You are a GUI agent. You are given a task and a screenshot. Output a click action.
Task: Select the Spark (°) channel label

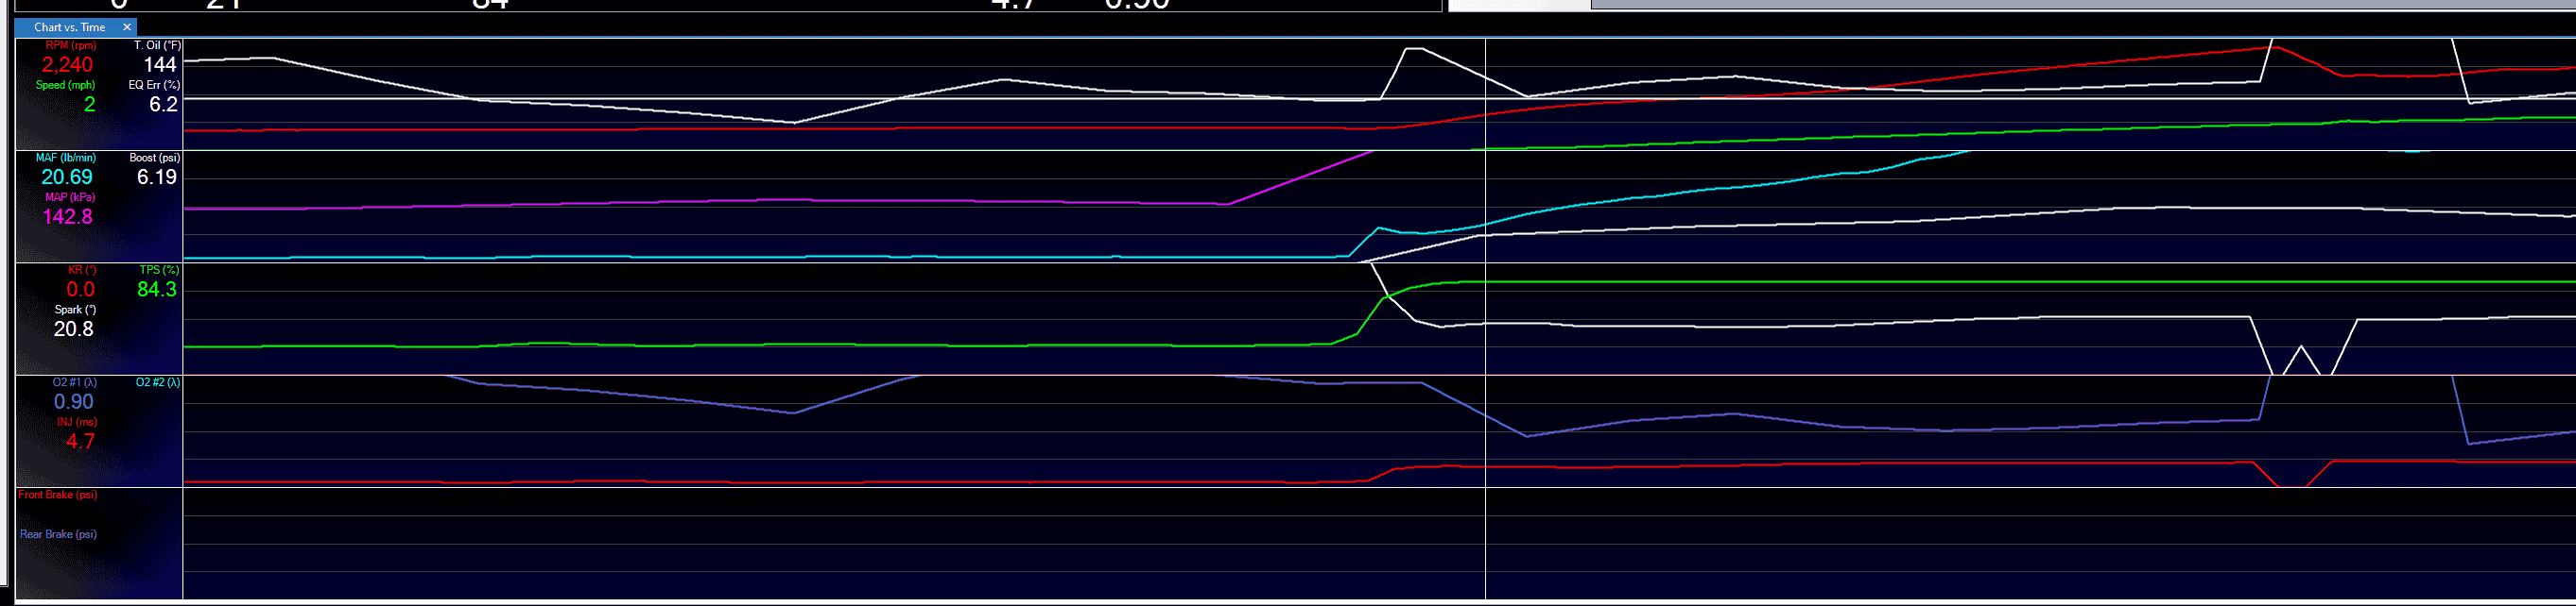click(x=75, y=310)
